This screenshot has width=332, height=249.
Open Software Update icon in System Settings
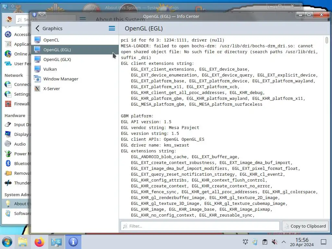tap(8, 213)
